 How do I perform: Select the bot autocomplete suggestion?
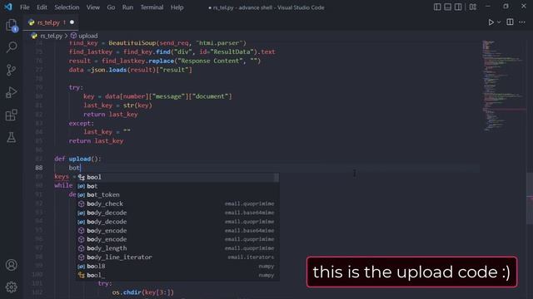(177, 186)
